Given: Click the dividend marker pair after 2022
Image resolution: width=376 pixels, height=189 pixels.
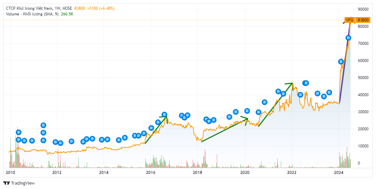Looking at the screenshot, I should coord(305,83).
